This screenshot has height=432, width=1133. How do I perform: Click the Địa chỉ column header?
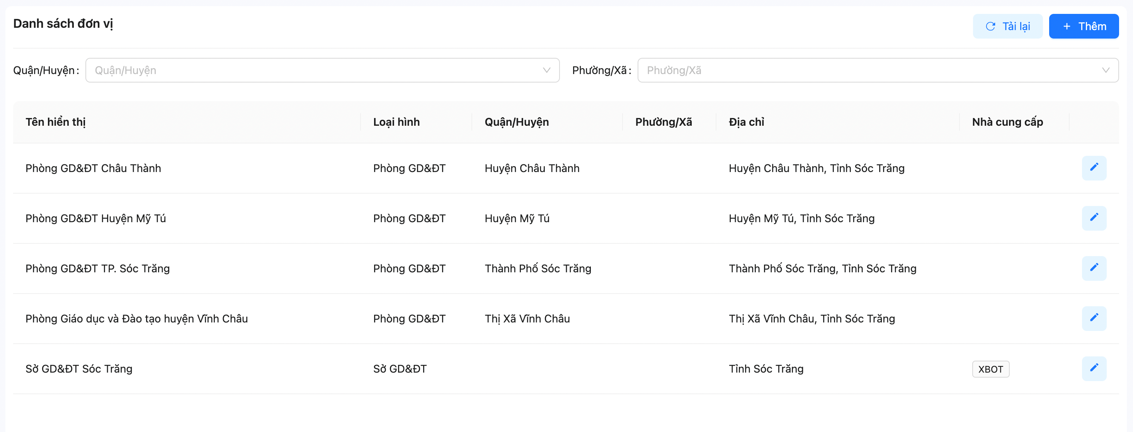point(746,122)
